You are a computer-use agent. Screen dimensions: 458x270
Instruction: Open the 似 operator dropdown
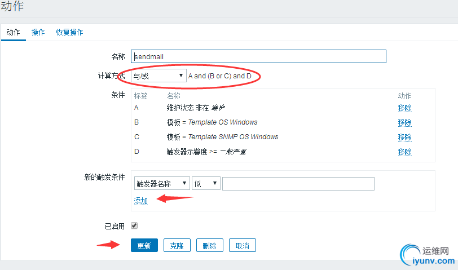click(206, 184)
